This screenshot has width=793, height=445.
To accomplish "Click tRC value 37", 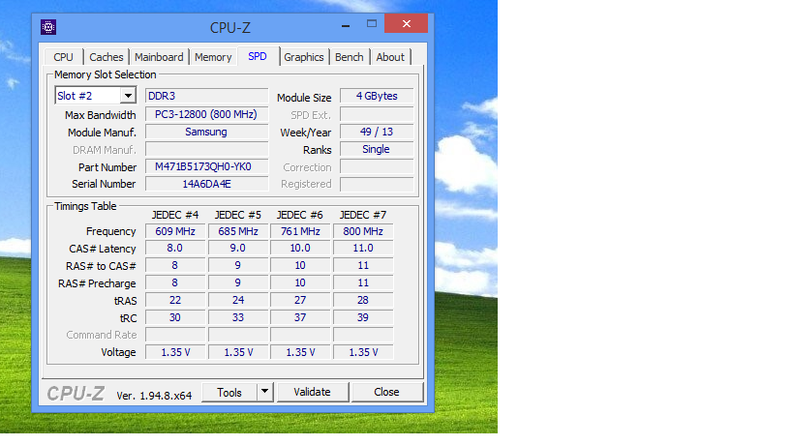I will click(x=300, y=317).
